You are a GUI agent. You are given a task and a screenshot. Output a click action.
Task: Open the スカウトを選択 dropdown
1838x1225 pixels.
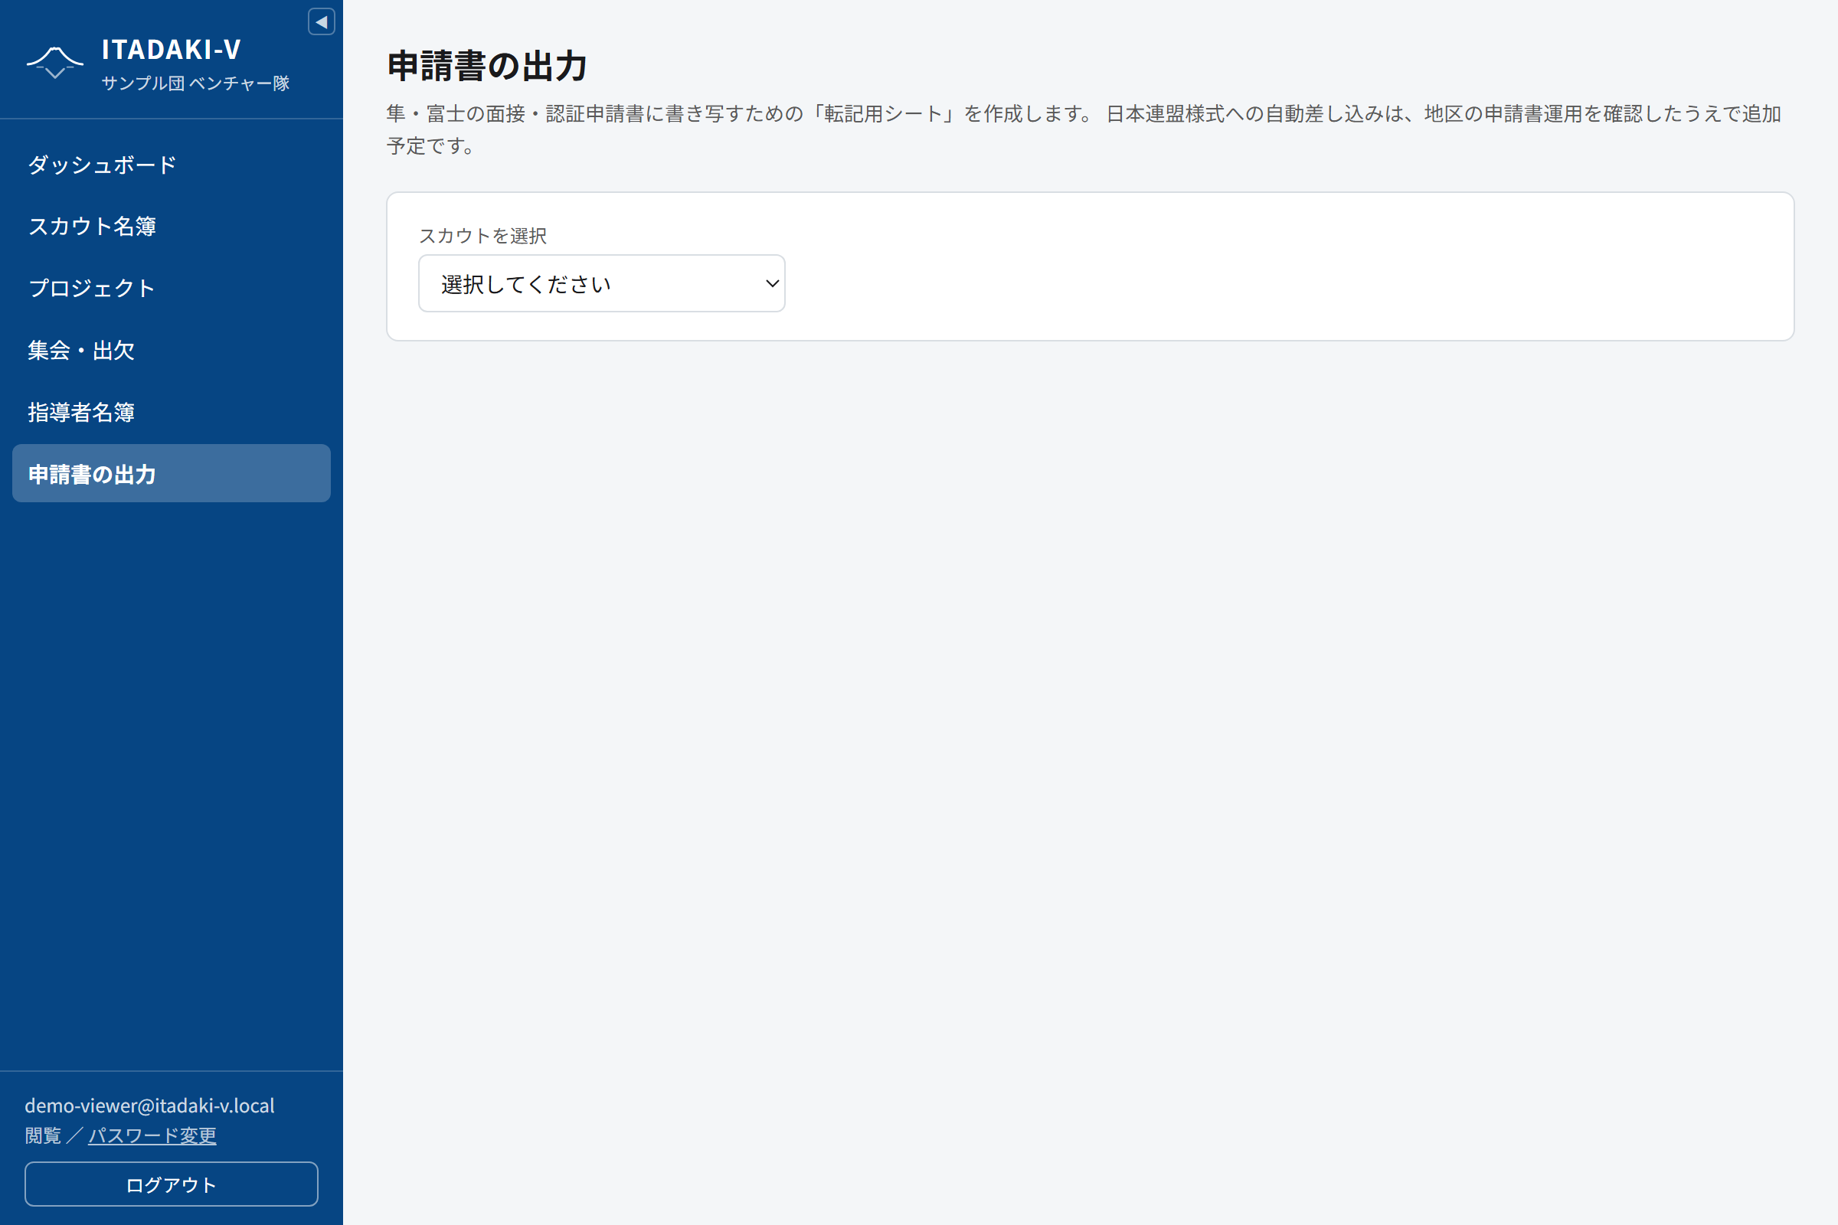click(602, 283)
